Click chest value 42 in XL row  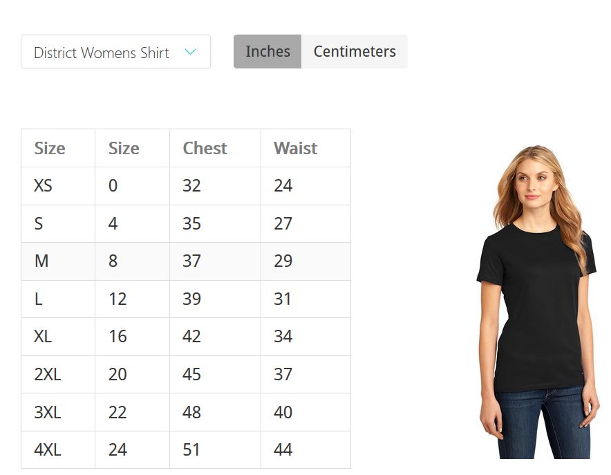191,336
